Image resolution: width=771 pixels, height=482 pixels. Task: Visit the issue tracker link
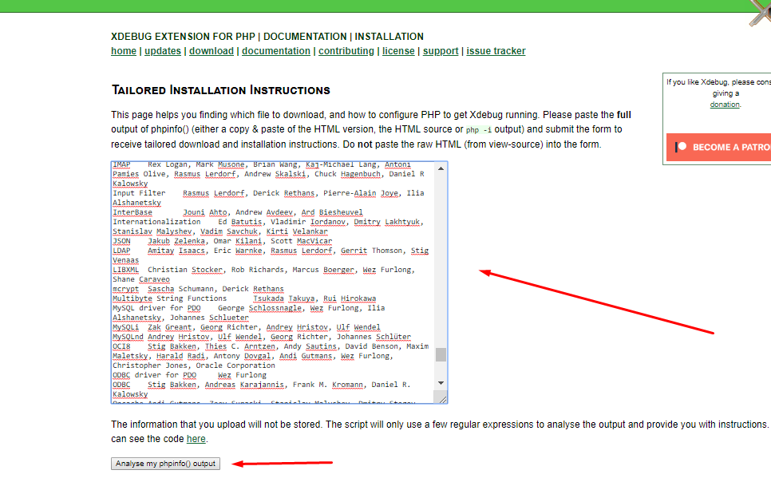pyautogui.click(x=496, y=51)
